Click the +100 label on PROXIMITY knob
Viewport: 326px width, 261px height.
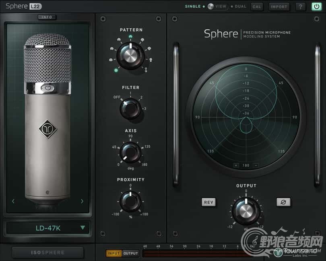coord(144,214)
